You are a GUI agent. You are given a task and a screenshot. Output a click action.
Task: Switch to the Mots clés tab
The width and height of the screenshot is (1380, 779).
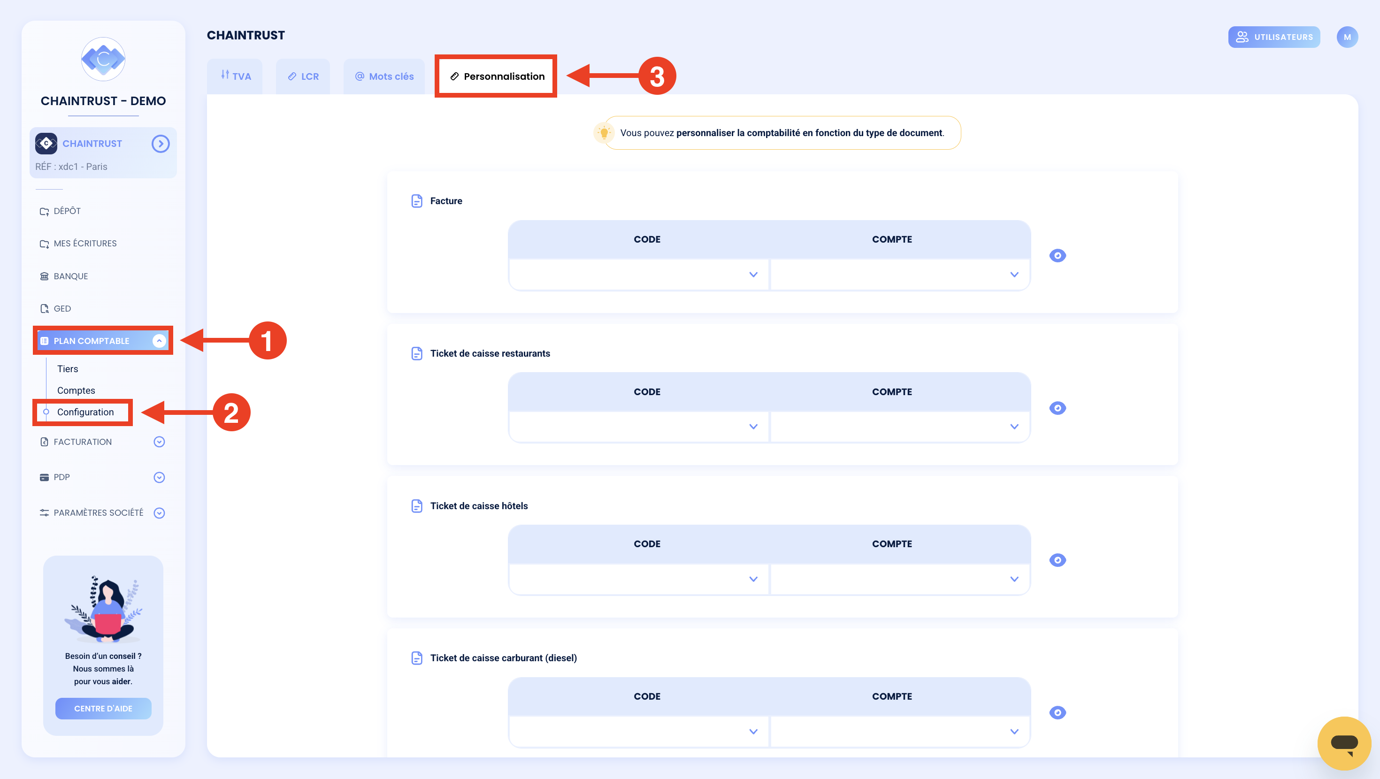click(x=384, y=76)
